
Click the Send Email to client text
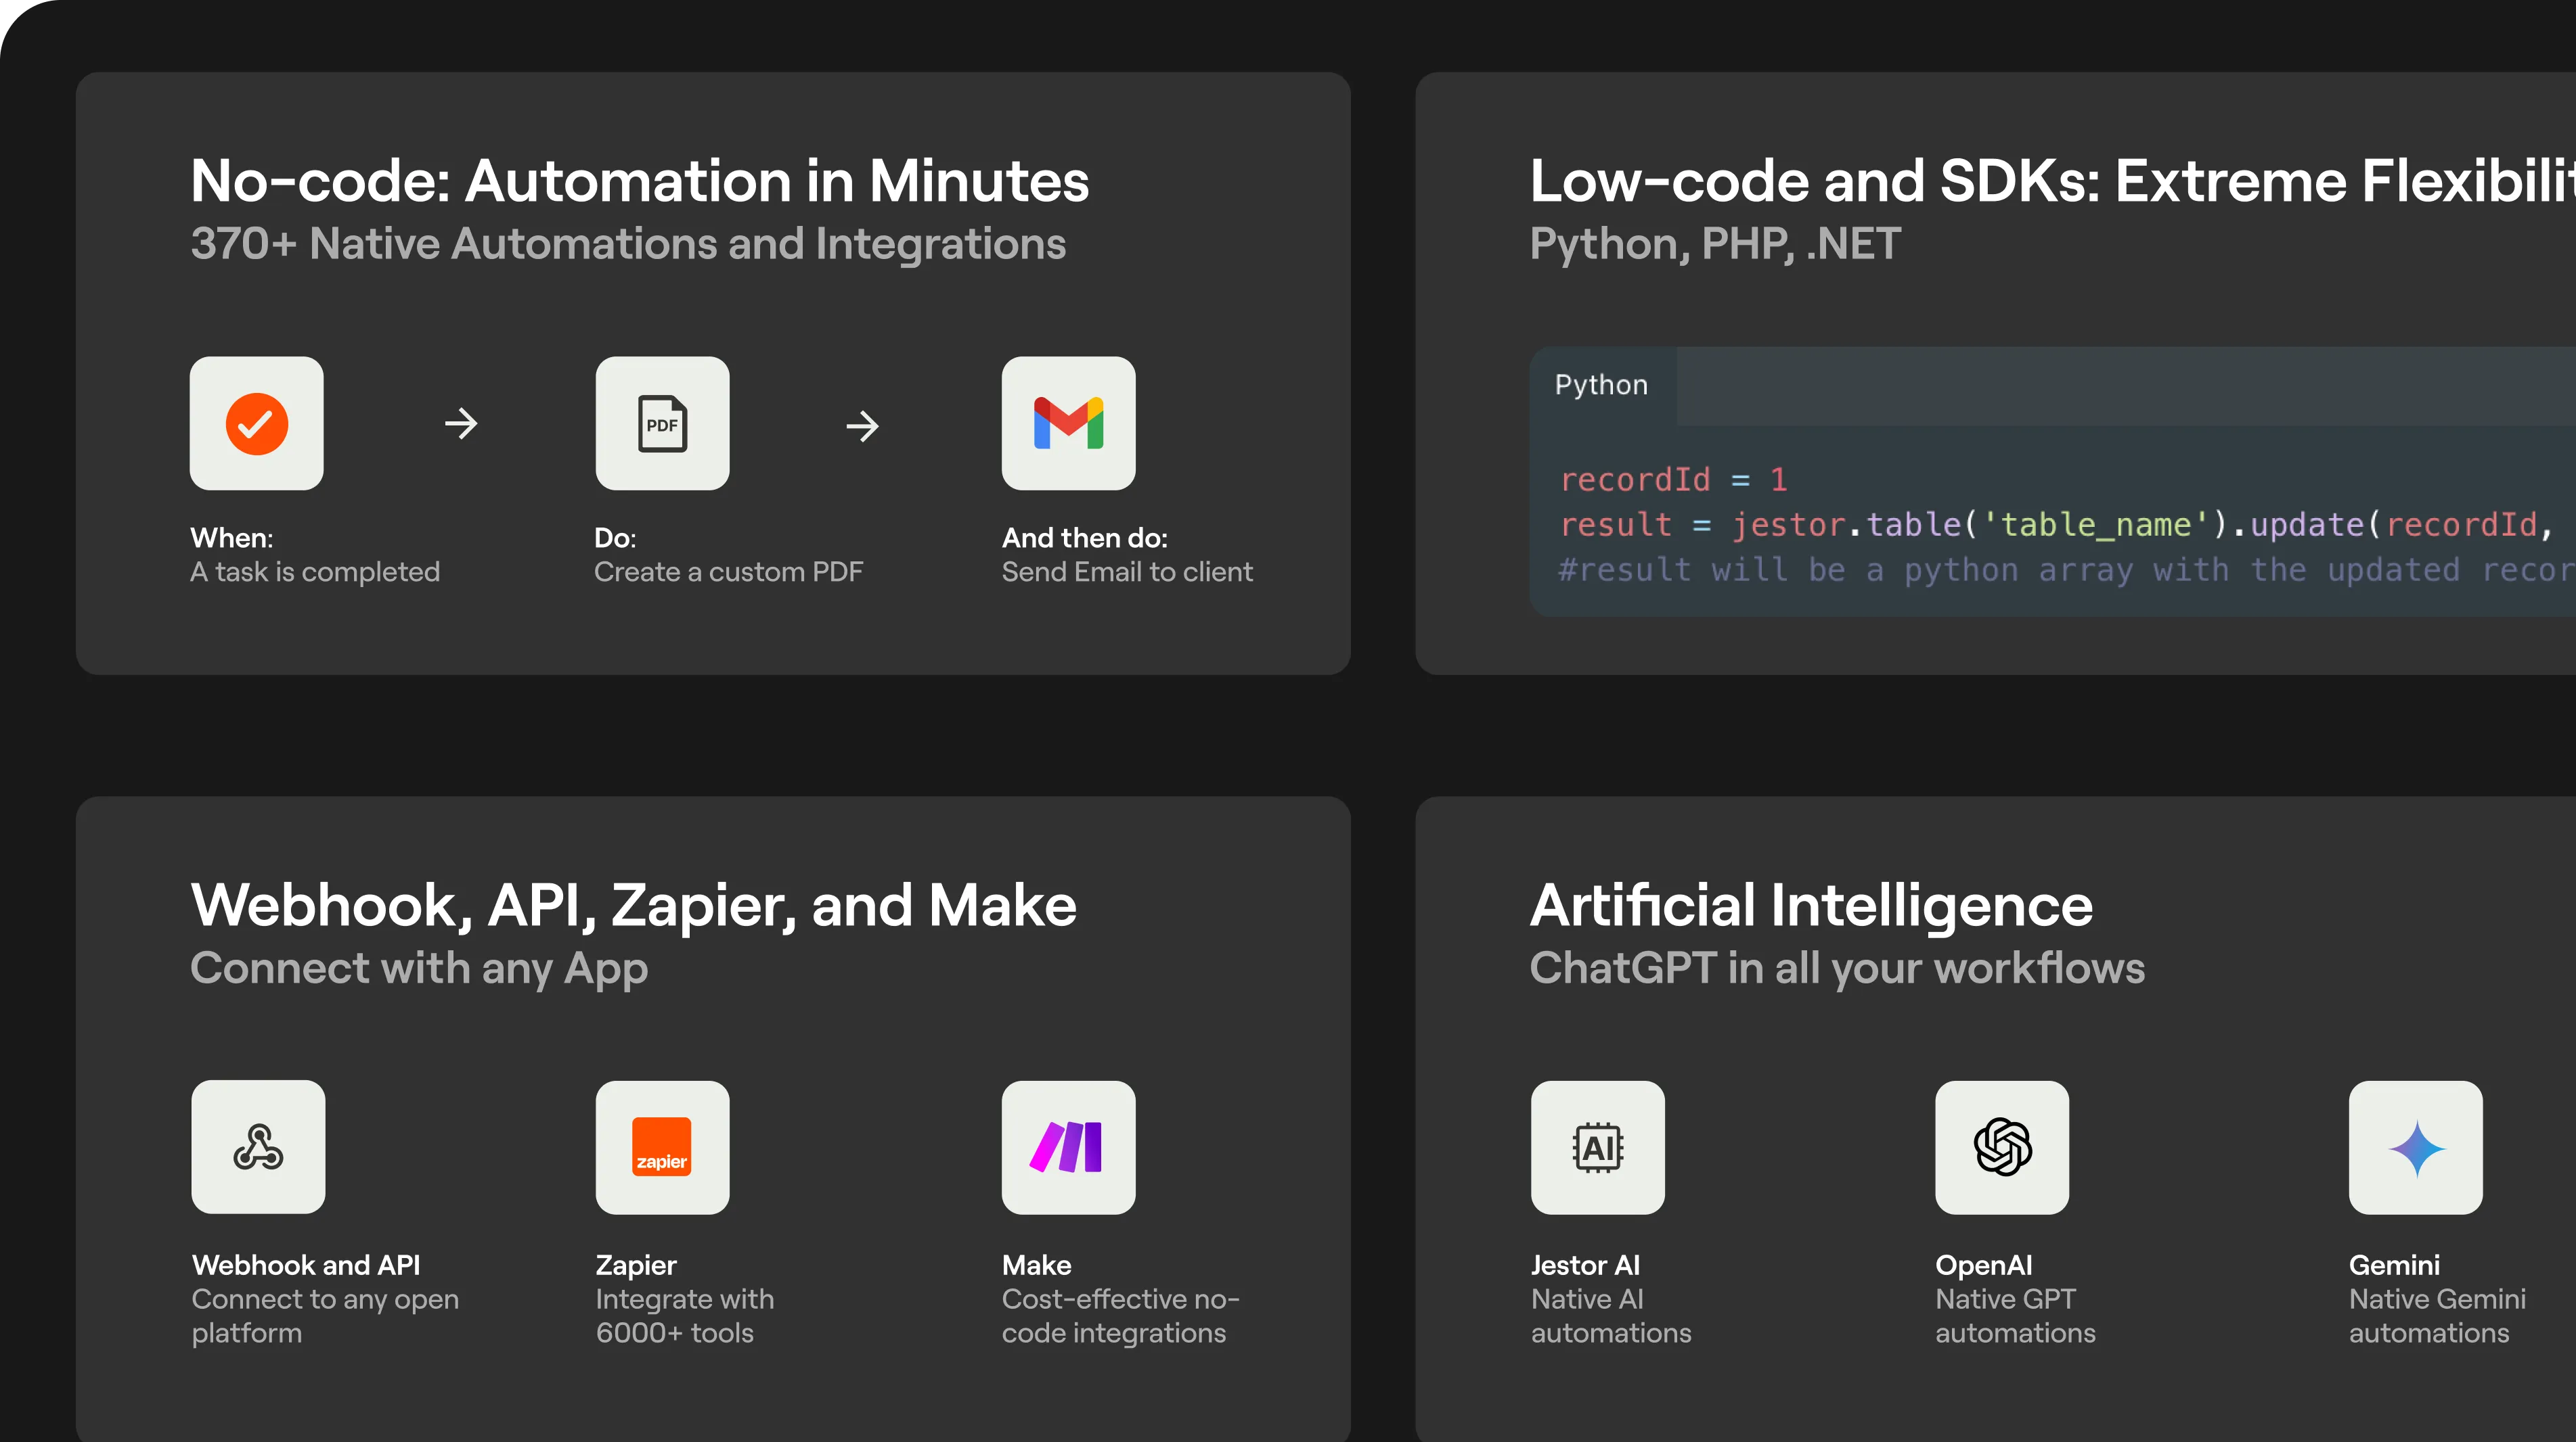pos(1126,572)
